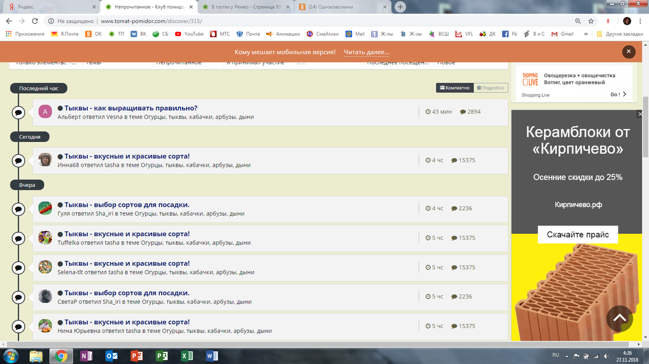The height and width of the screenshot is (364, 649).
Task: Click the address bar URL field
Action: click(295, 21)
